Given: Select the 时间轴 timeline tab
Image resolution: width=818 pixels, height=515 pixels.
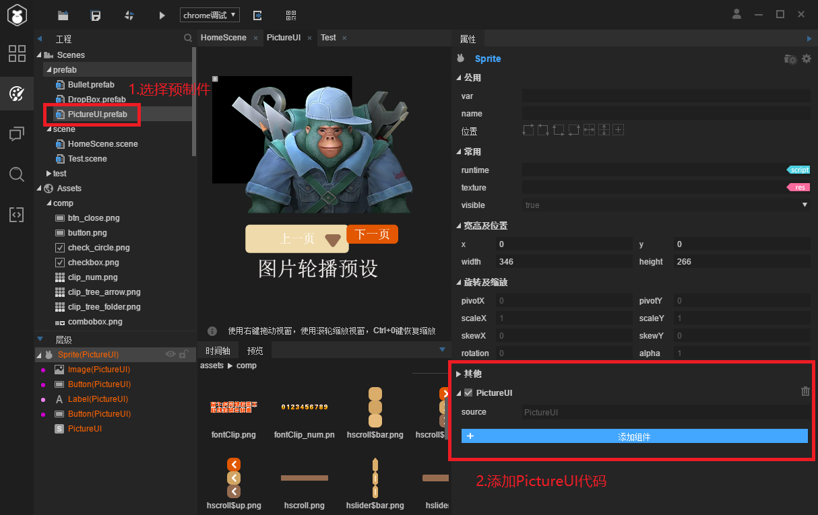Looking at the screenshot, I should tap(218, 351).
